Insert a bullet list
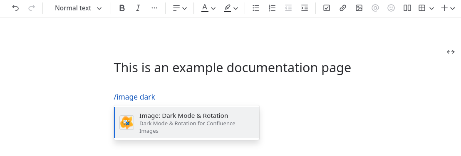 (x=256, y=8)
